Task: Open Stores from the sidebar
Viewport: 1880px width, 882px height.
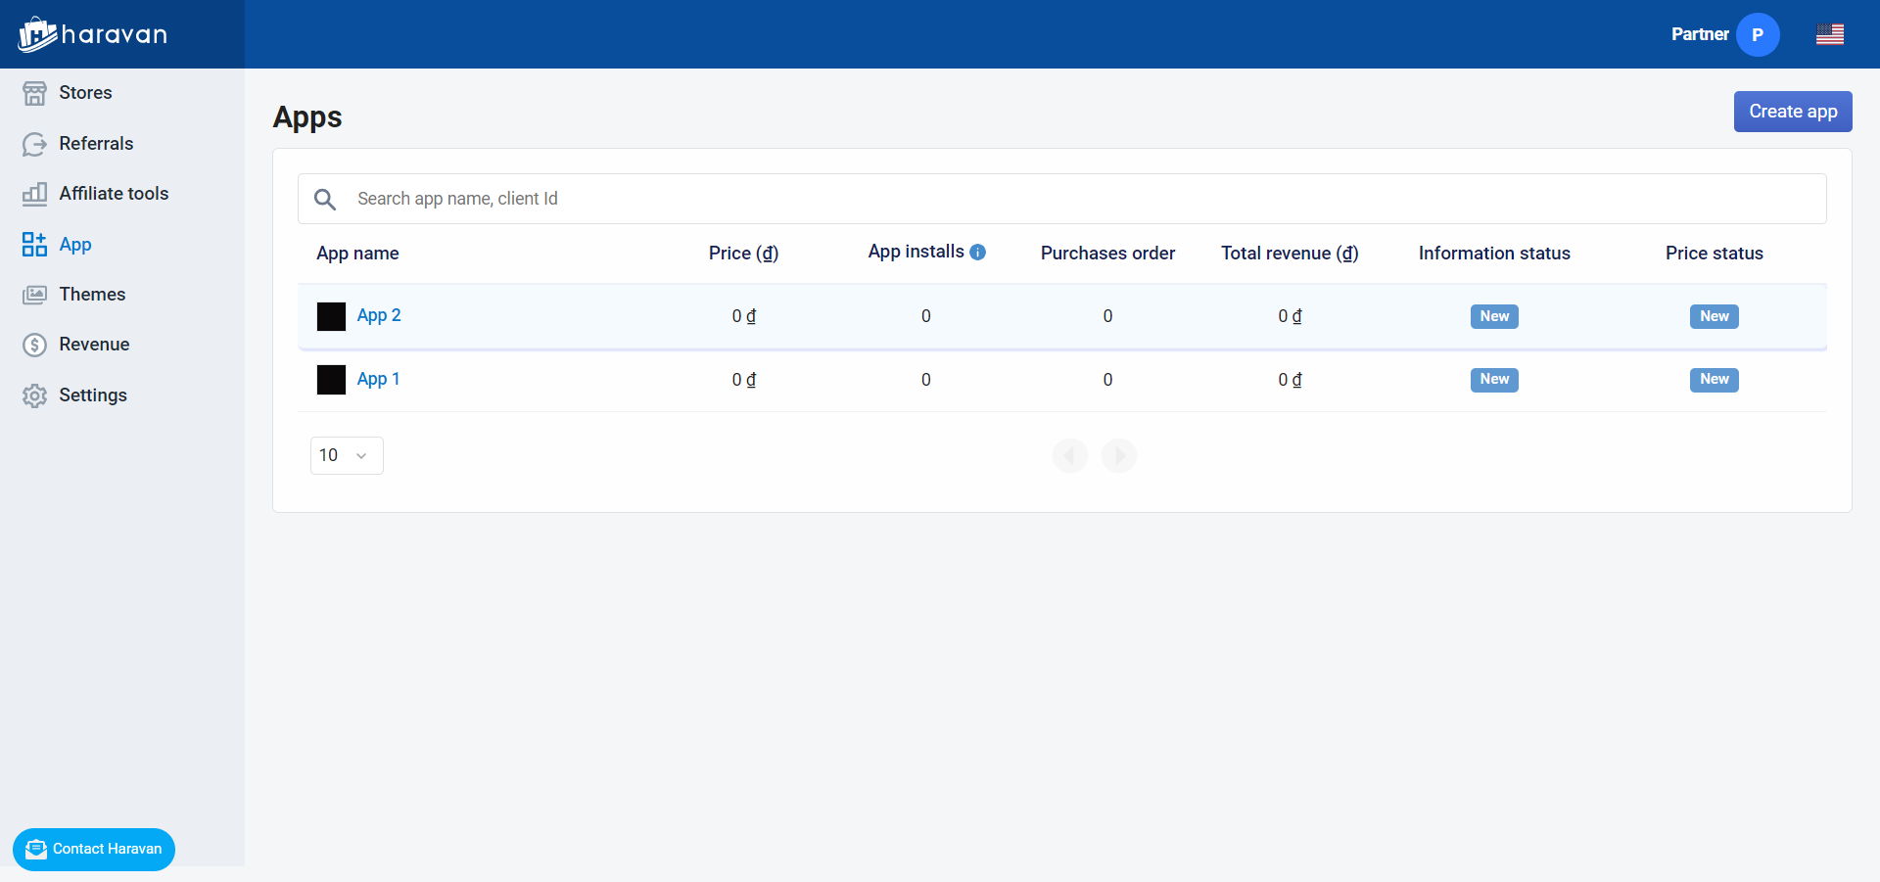Action: click(x=85, y=93)
